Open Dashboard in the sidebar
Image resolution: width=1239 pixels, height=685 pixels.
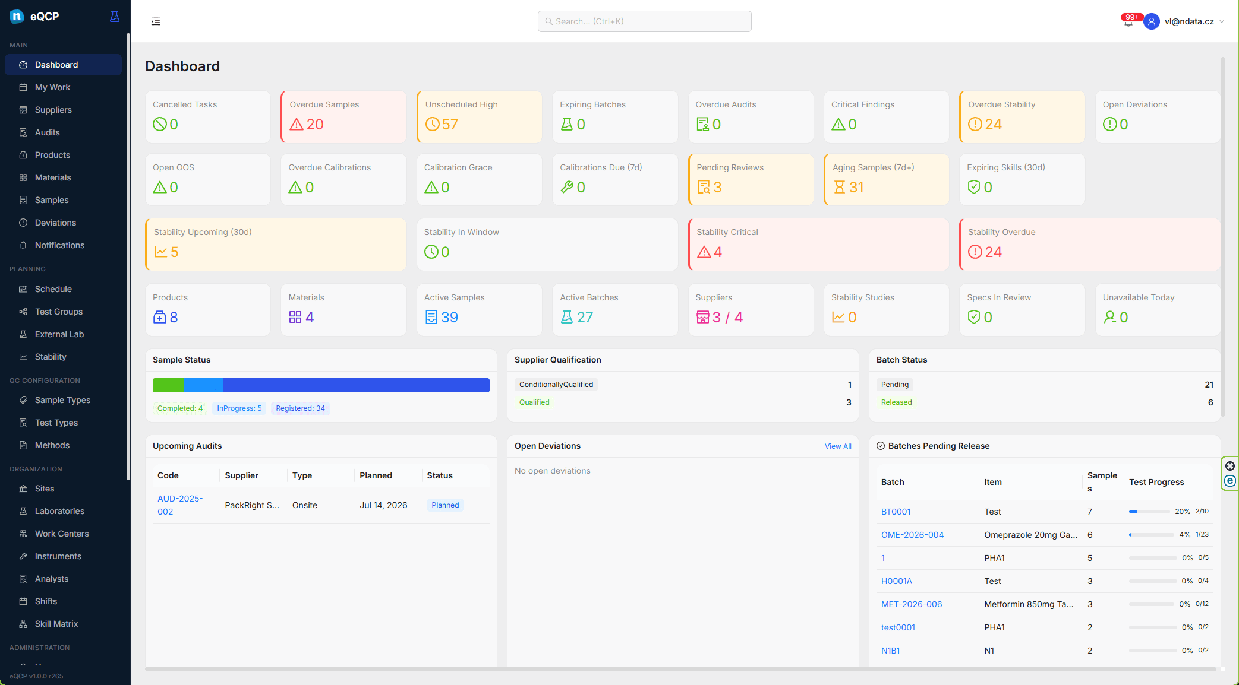pyautogui.click(x=63, y=65)
